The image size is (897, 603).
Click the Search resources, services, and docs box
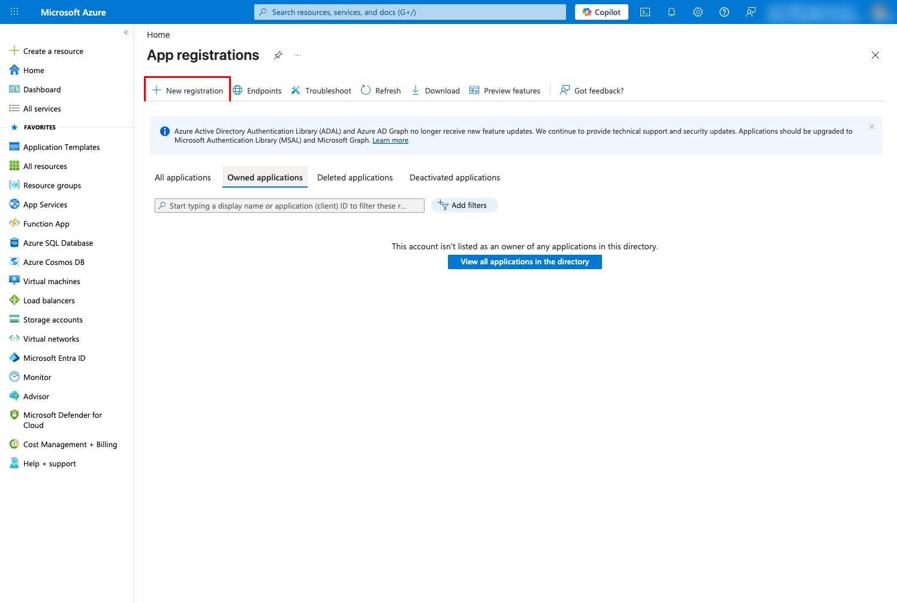(410, 12)
